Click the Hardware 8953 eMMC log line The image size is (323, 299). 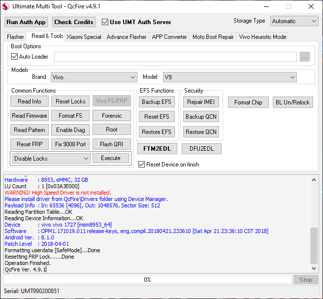point(46,180)
